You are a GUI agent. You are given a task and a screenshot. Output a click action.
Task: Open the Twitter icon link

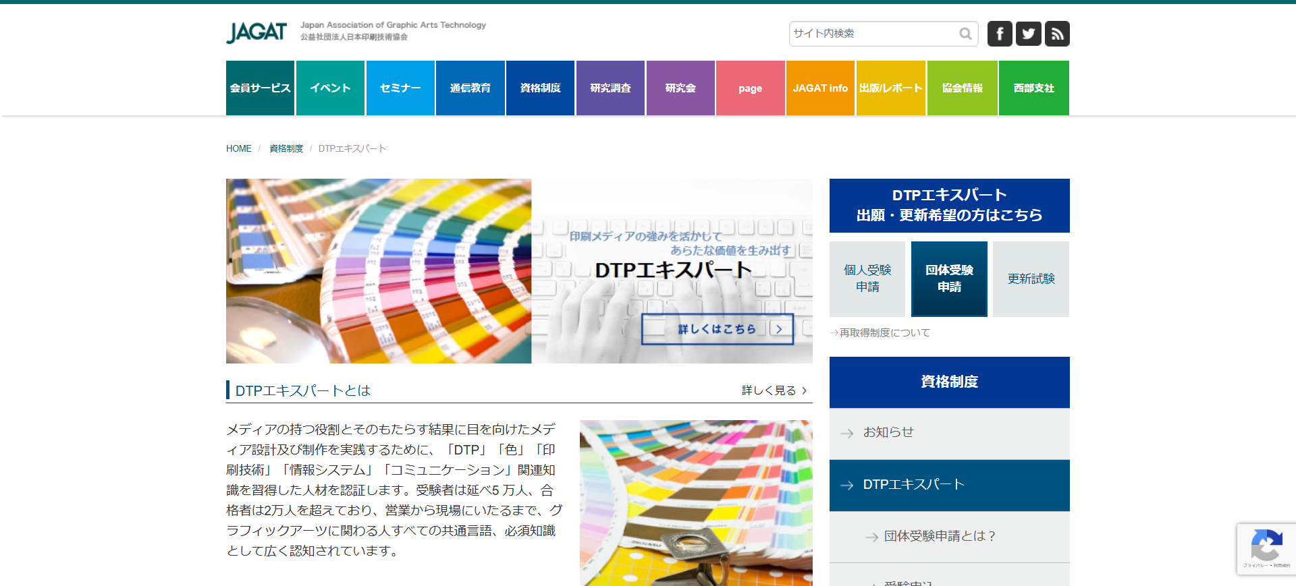1029,34
